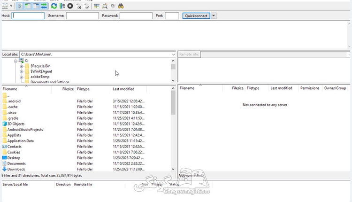The width and height of the screenshot is (352, 202).
Task: Click the local file list scrollbar thumb
Action: point(173,103)
